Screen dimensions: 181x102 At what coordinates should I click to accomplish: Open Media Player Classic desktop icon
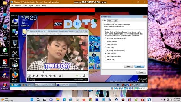click(15, 67)
